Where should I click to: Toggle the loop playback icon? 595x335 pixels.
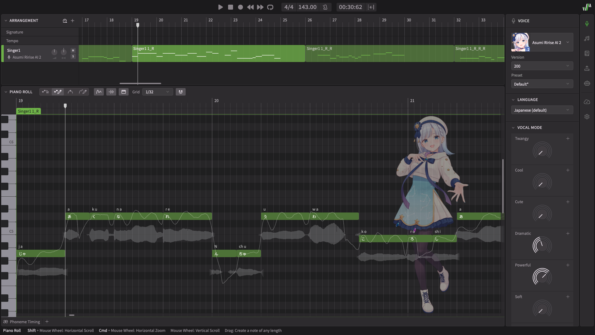[x=270, y=7]
